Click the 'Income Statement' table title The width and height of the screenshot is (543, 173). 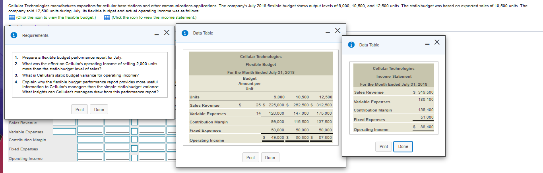[x=394, y=77]
